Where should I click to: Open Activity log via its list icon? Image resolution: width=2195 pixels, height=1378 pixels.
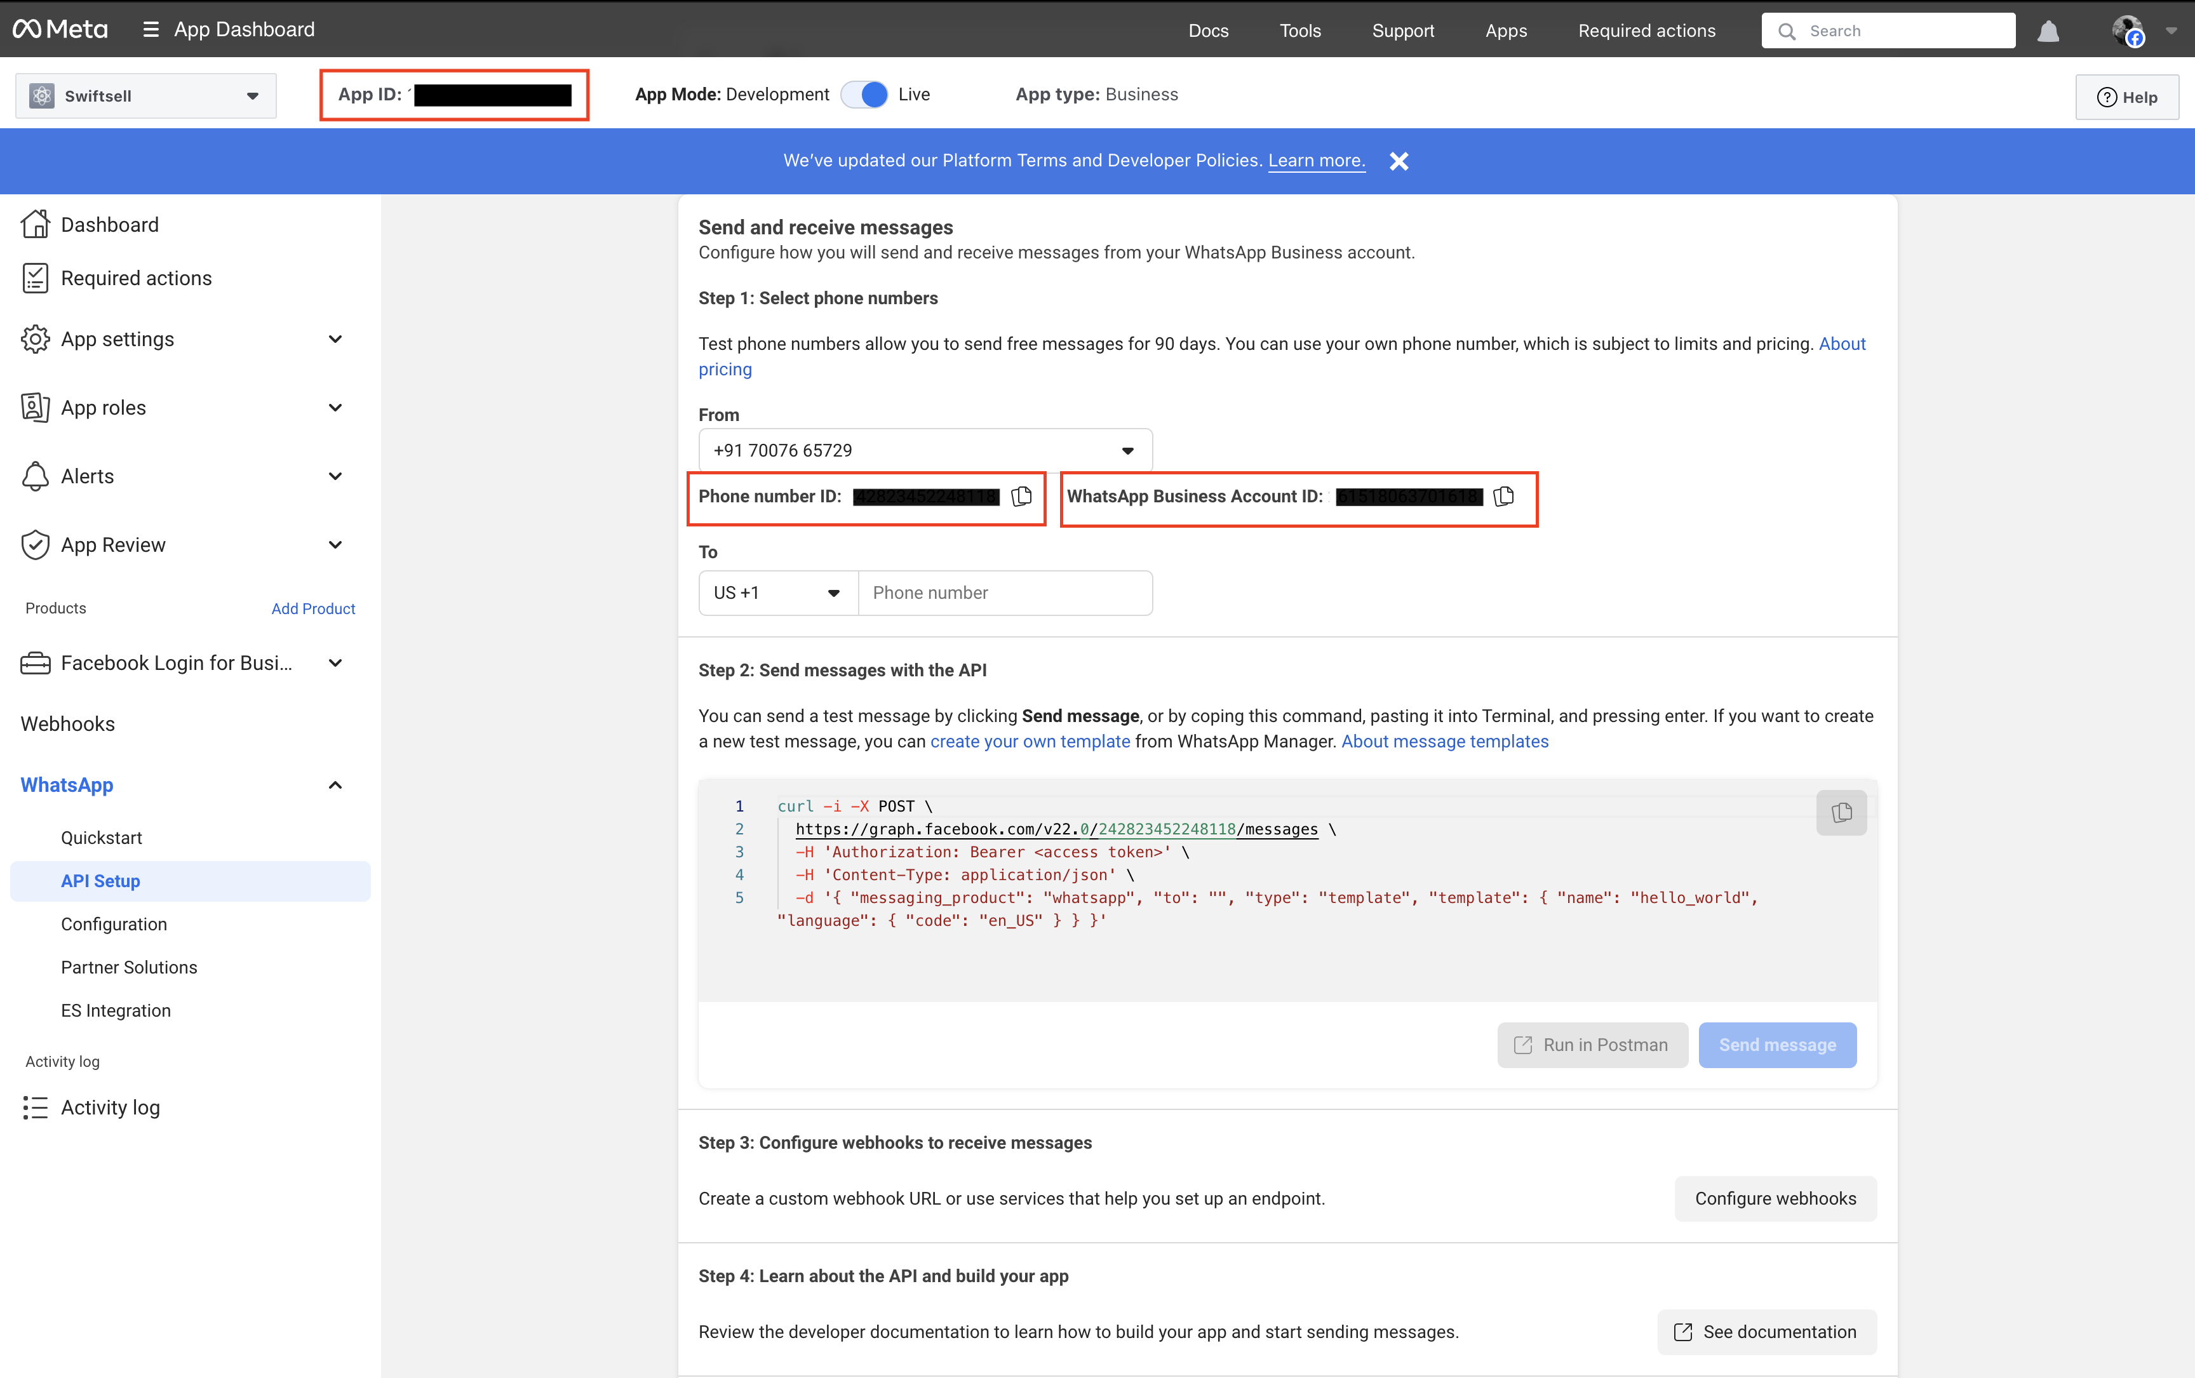coord(36,1107)
